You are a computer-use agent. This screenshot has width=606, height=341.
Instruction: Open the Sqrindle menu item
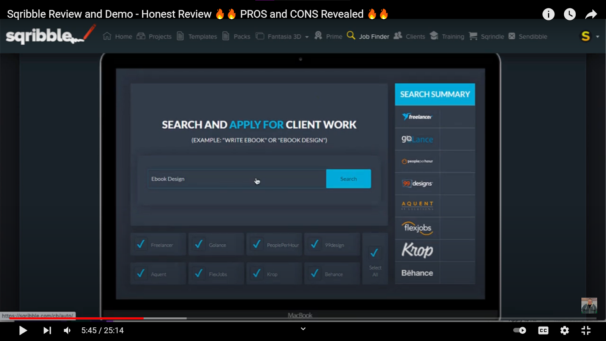492,37
